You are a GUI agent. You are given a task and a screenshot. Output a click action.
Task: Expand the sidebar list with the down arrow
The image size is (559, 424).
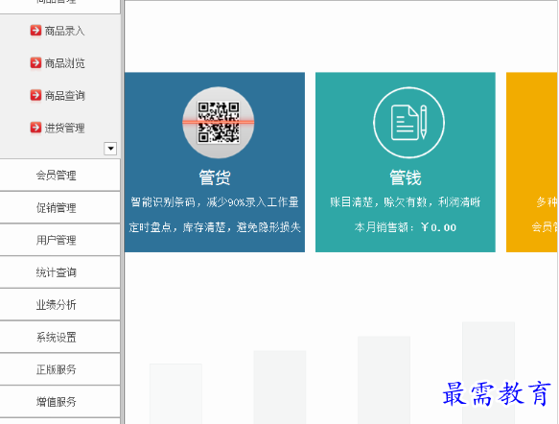pos(110,149)
